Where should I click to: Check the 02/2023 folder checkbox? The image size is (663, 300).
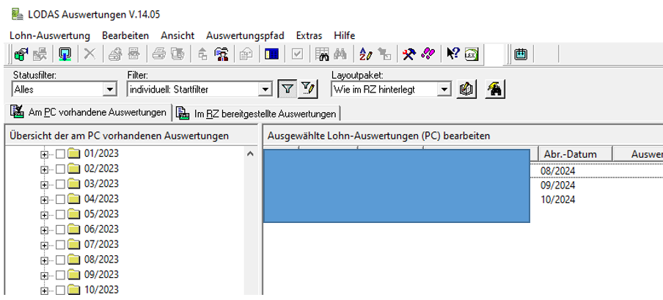click(x=60, y=169)
